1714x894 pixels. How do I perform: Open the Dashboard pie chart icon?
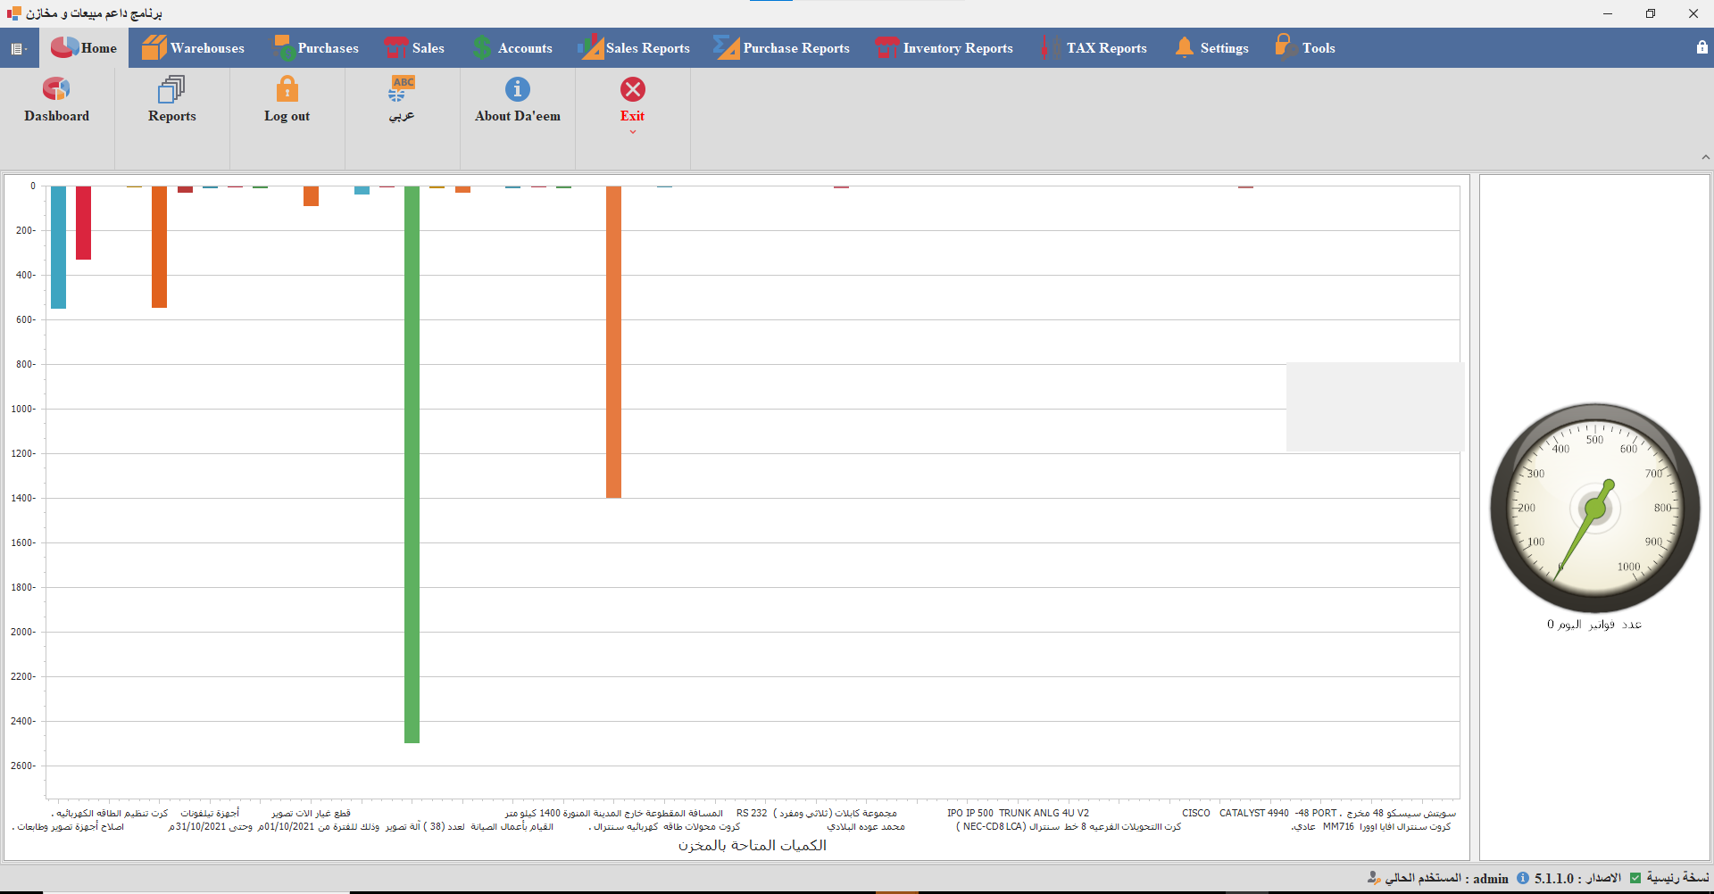pyautogui.click(x=56, y=89)
